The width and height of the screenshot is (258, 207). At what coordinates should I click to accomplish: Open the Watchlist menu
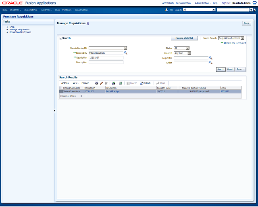[x=67, y=10]
